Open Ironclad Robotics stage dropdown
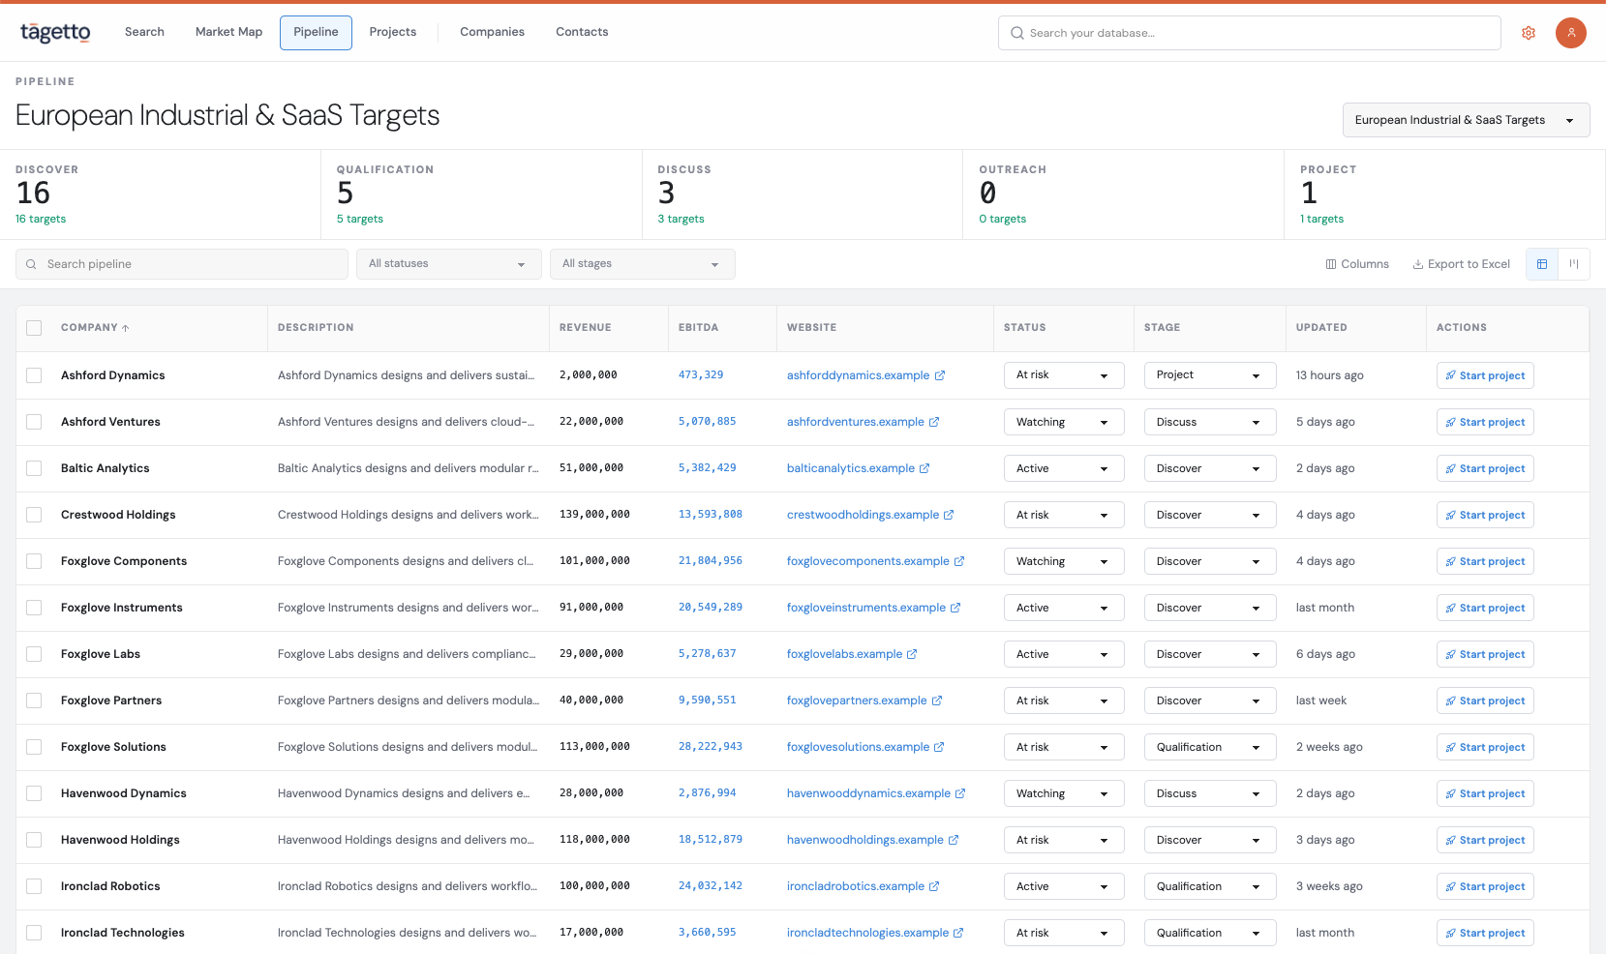The image size is (1606, 954). click(1210, 886)
